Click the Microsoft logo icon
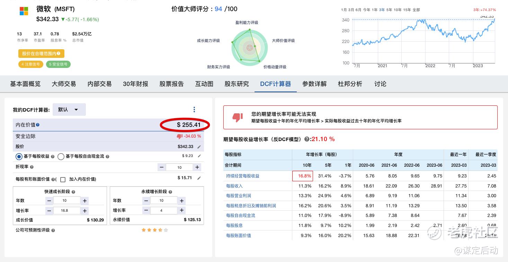 (24, 11)
